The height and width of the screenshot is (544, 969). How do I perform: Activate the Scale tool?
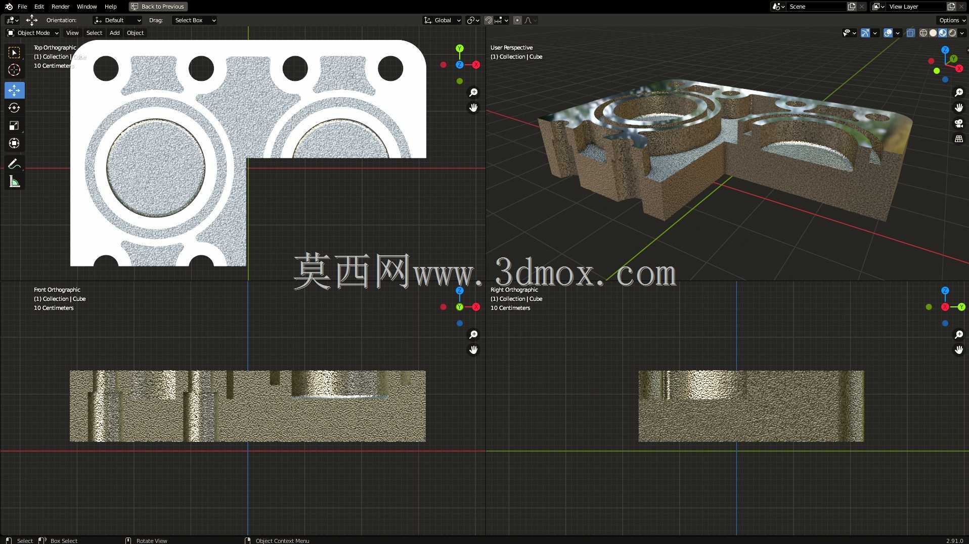[x=14, y=125]
